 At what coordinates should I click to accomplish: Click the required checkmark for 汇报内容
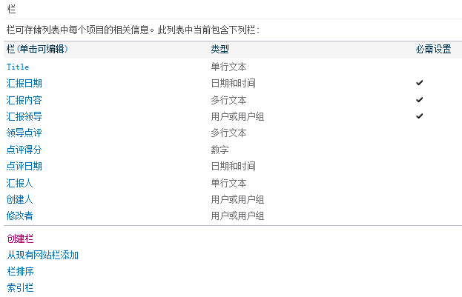[419, 100]
